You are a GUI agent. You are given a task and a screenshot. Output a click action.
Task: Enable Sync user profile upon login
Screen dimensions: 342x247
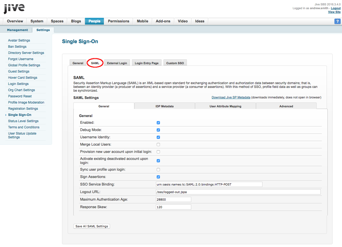(x=158, y=170)
